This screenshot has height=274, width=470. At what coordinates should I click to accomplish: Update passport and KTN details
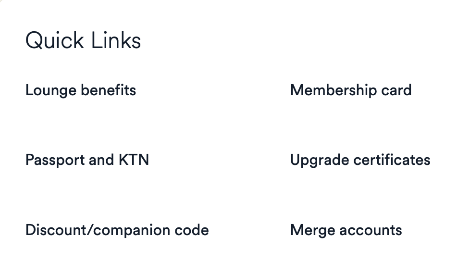coord(87,160)
